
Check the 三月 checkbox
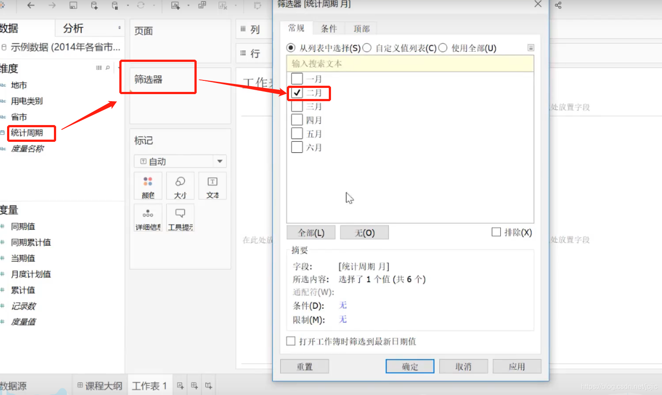(297, 106)
